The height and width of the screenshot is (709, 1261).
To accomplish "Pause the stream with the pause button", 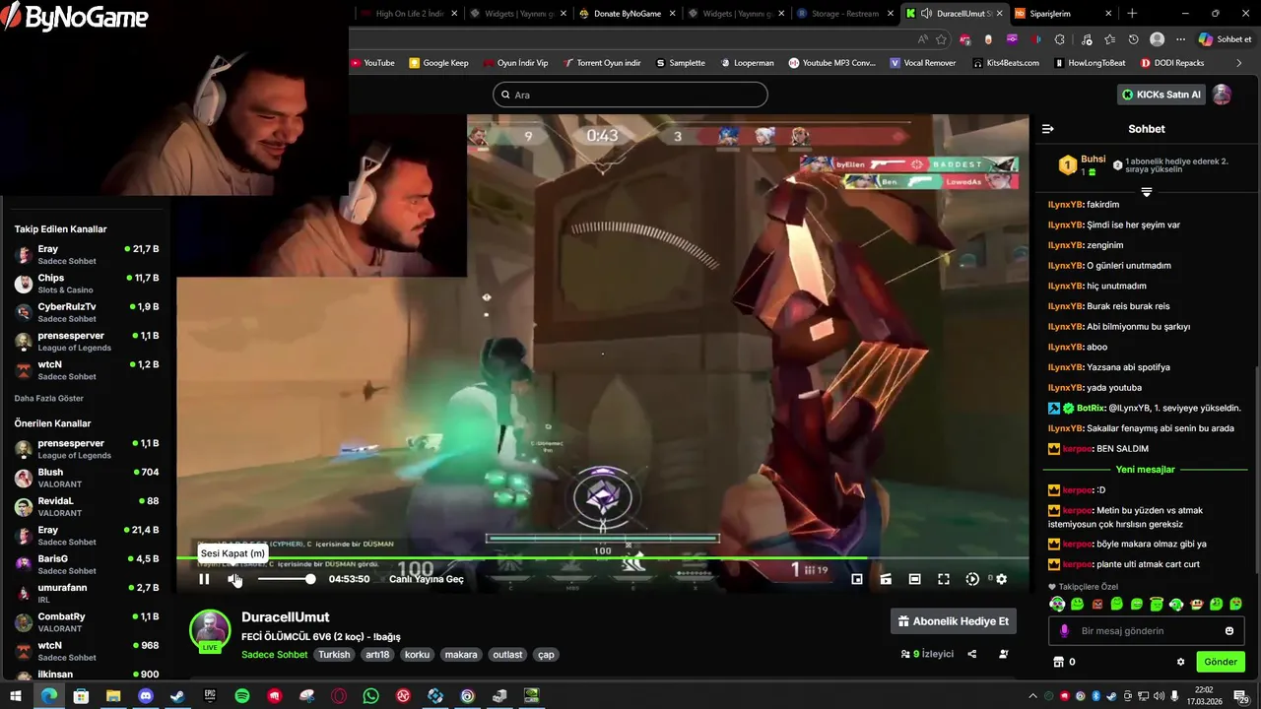I will pos(204,579).
